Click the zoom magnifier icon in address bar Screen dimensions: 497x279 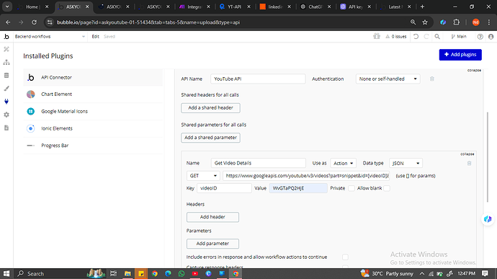tap(413, 22)
